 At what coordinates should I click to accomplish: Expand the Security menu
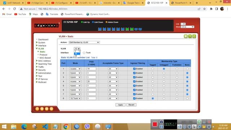click(42, 70)
